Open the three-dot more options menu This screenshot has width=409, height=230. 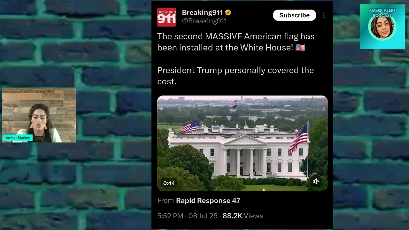pyautogui.click(x=324, y=15)
